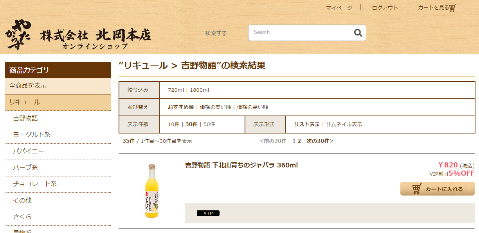The width and height of the screenshot is (479, 233).
Task: Sort by おすすめ順
Action: [x=181, y=107]
